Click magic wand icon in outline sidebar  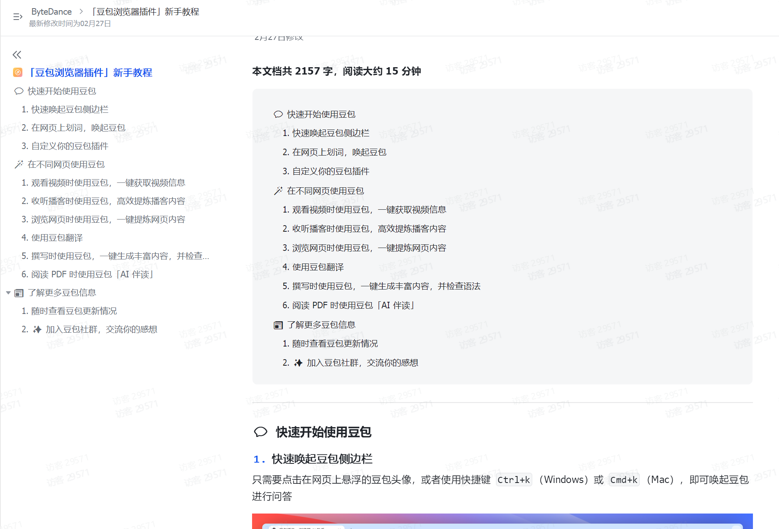(19, 164)
